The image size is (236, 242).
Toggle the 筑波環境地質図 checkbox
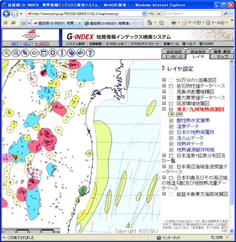click(x=171, y=104)
